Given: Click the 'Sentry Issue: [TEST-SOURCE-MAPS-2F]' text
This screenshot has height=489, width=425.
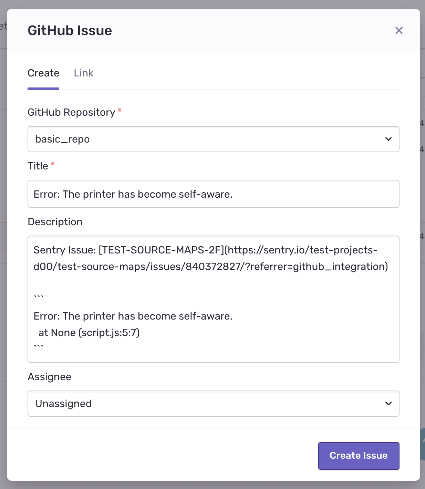Looking at the screenshot, I should coord(129,250).
